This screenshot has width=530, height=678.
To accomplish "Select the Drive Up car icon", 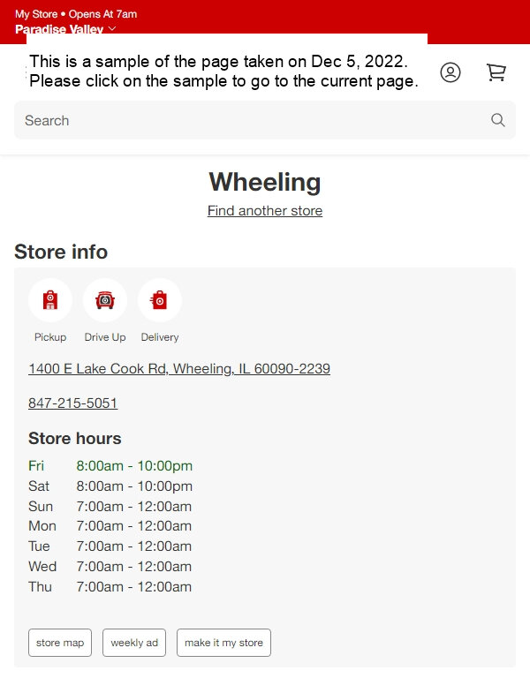I will coord(105,300).
